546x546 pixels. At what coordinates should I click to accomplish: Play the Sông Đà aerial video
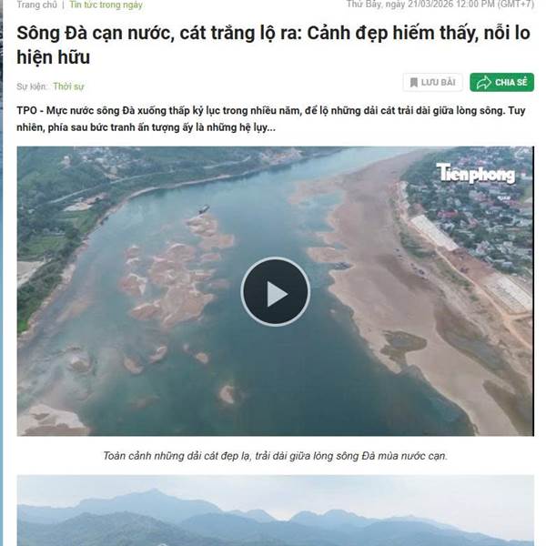click(x=275, y=292)
